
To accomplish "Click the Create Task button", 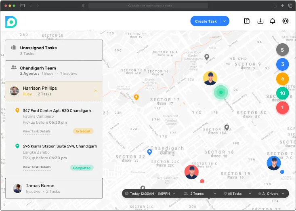I will point(206,21).
